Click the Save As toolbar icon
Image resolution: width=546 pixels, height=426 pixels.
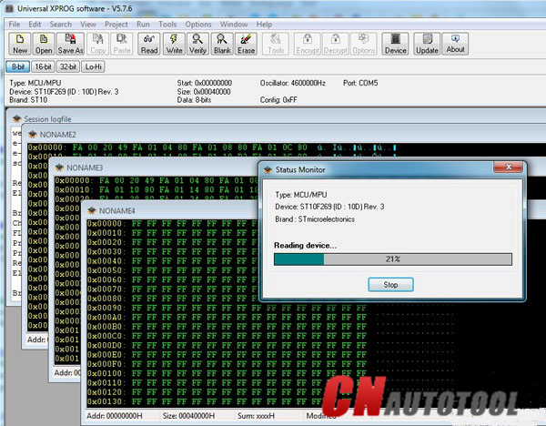70,44
